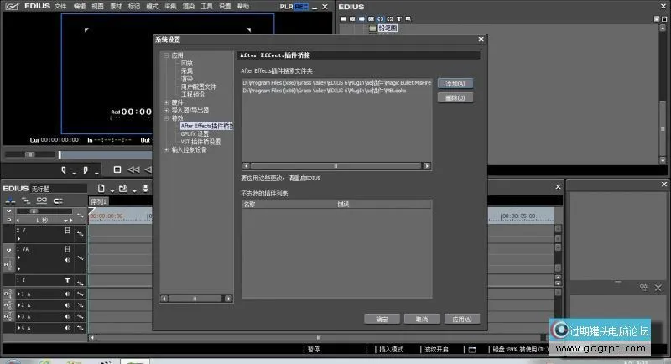Click the folder list scroll-left arrow
This screenshot has height=364, width=671.
246,166
